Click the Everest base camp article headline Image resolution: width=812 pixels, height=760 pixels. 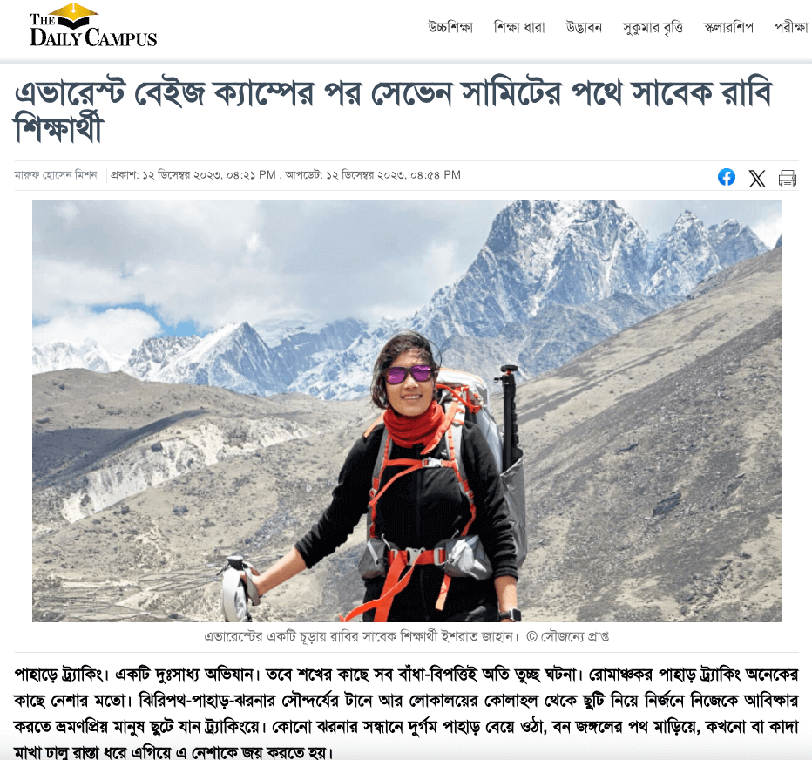coord(394,111)
